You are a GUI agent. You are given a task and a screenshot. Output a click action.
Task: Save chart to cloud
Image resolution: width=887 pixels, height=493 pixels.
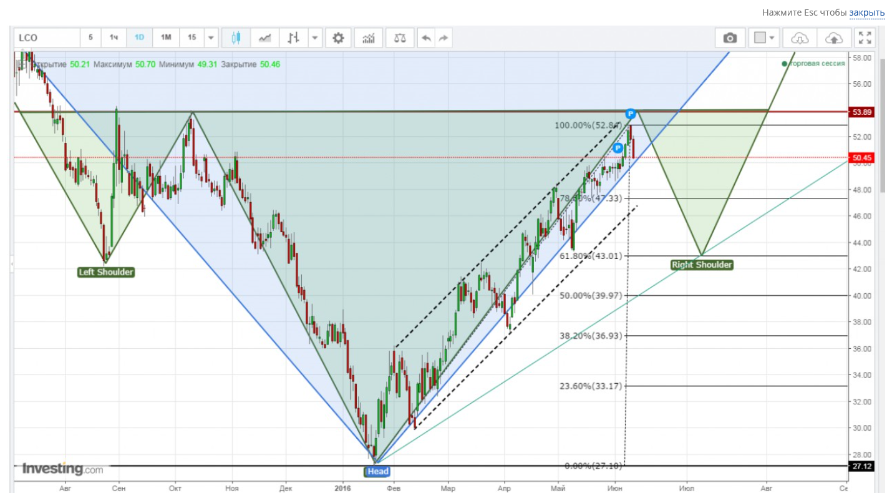click(833, 38)
